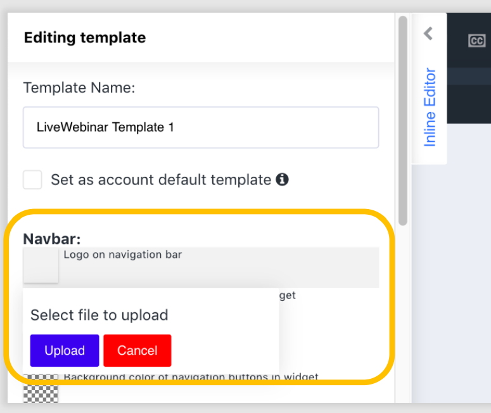Open the transparent checkered color swatch
Image resolution: width=491 pixels, height=413 pixels.
point(41,389)
